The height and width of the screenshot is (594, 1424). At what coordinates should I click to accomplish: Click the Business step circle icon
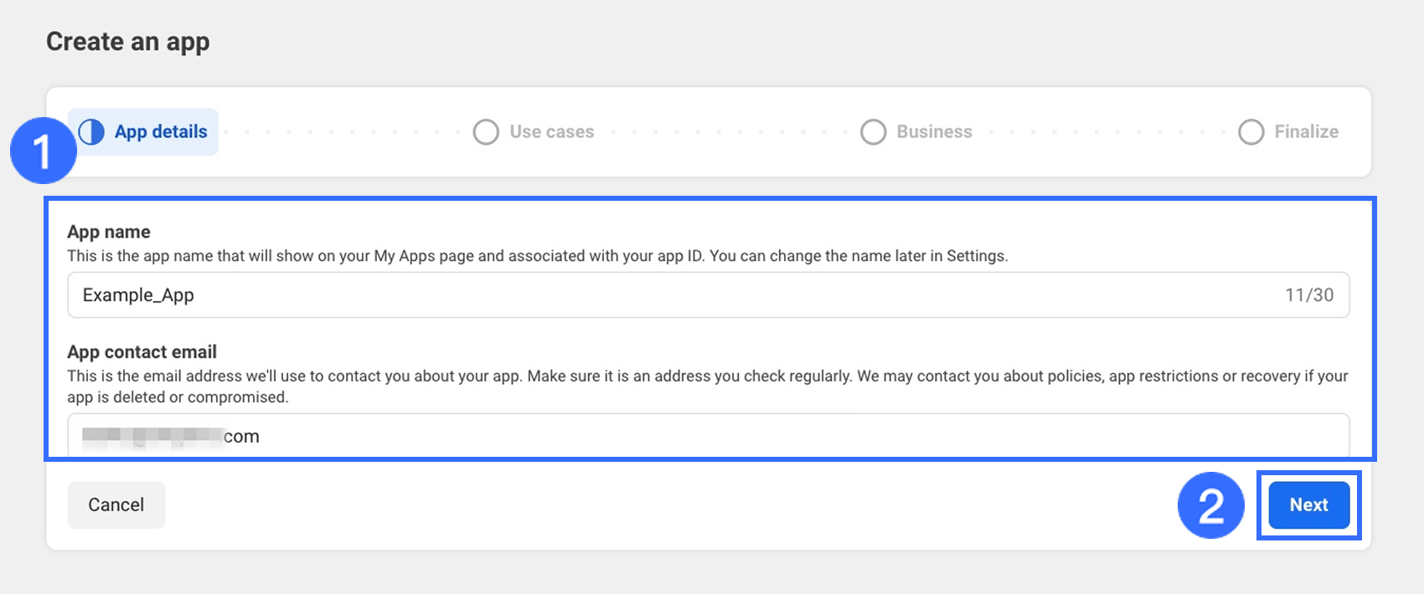click(x=873, y=132)
